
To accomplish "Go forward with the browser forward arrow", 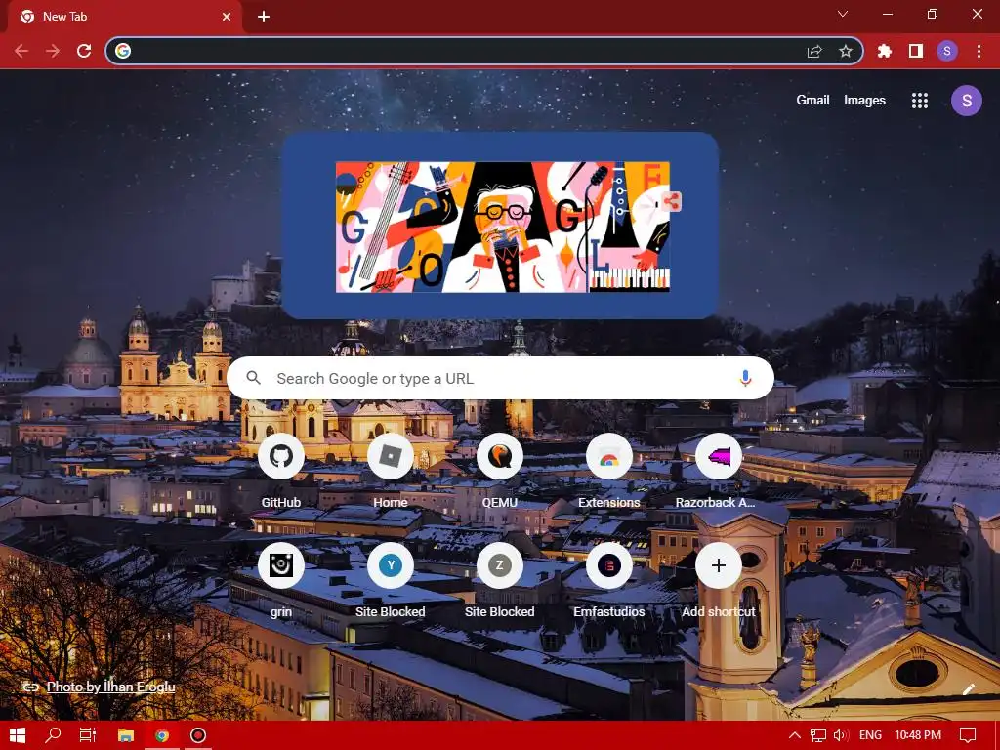I will click(53, 51).
